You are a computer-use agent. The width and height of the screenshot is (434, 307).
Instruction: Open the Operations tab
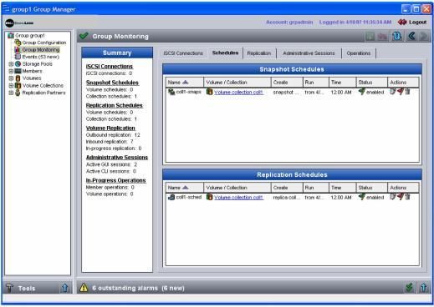point(359,53)
